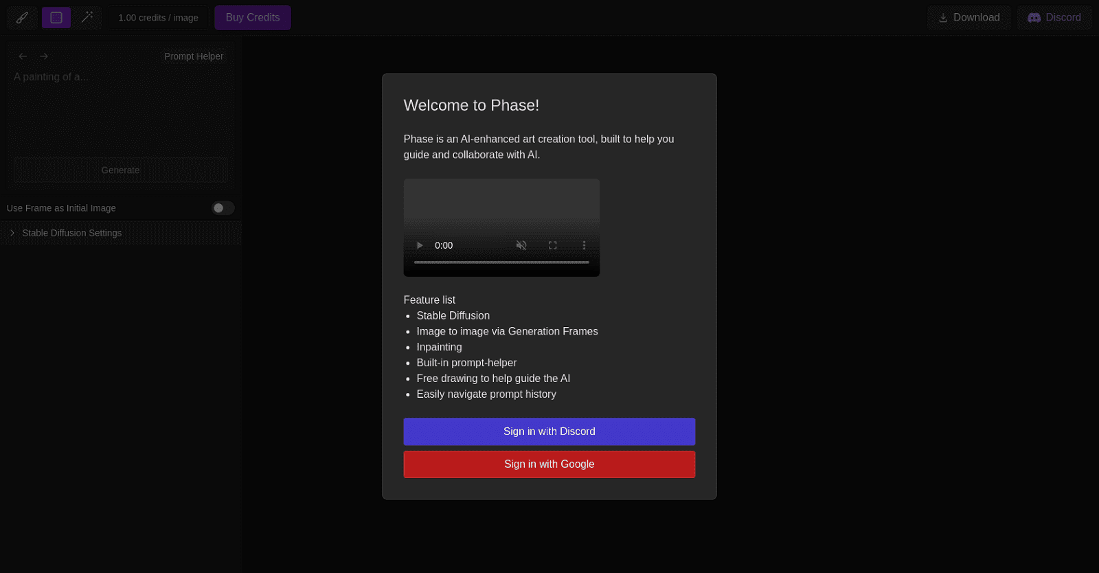This screenshot has width=1099, height=573.
Task: Expand Stable Diffusion Settings
Action: tap(71, 233)
